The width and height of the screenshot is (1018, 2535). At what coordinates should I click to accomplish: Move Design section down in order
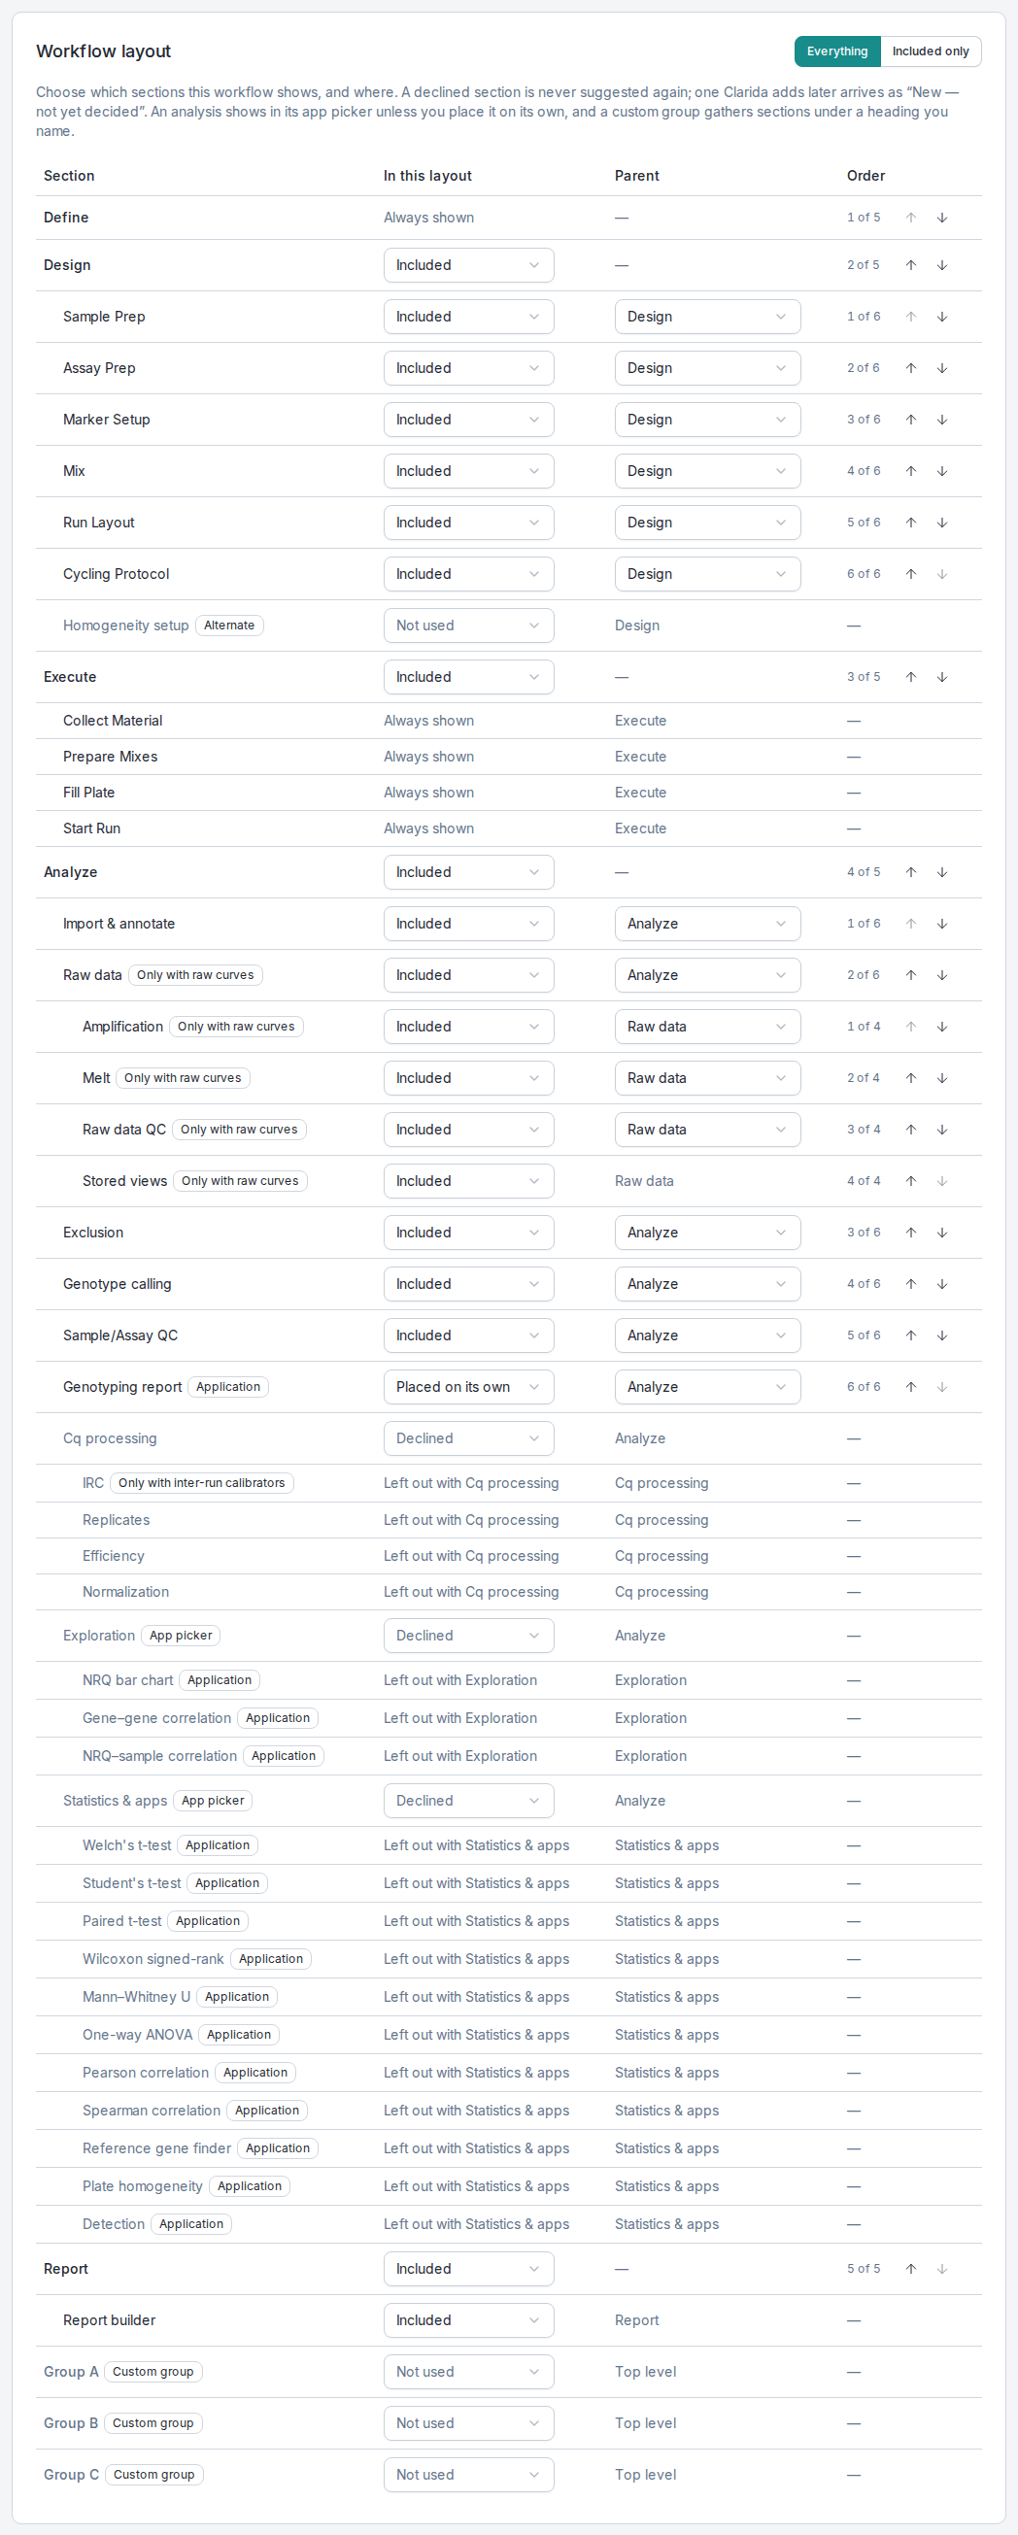pos(941,265)
